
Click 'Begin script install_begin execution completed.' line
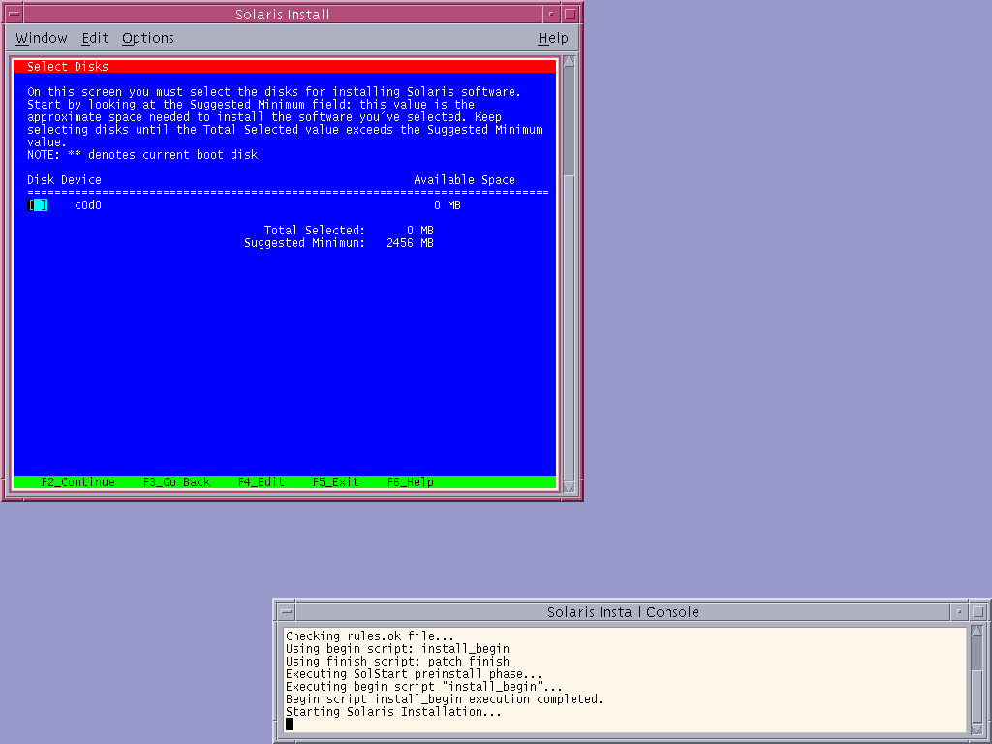444,699
